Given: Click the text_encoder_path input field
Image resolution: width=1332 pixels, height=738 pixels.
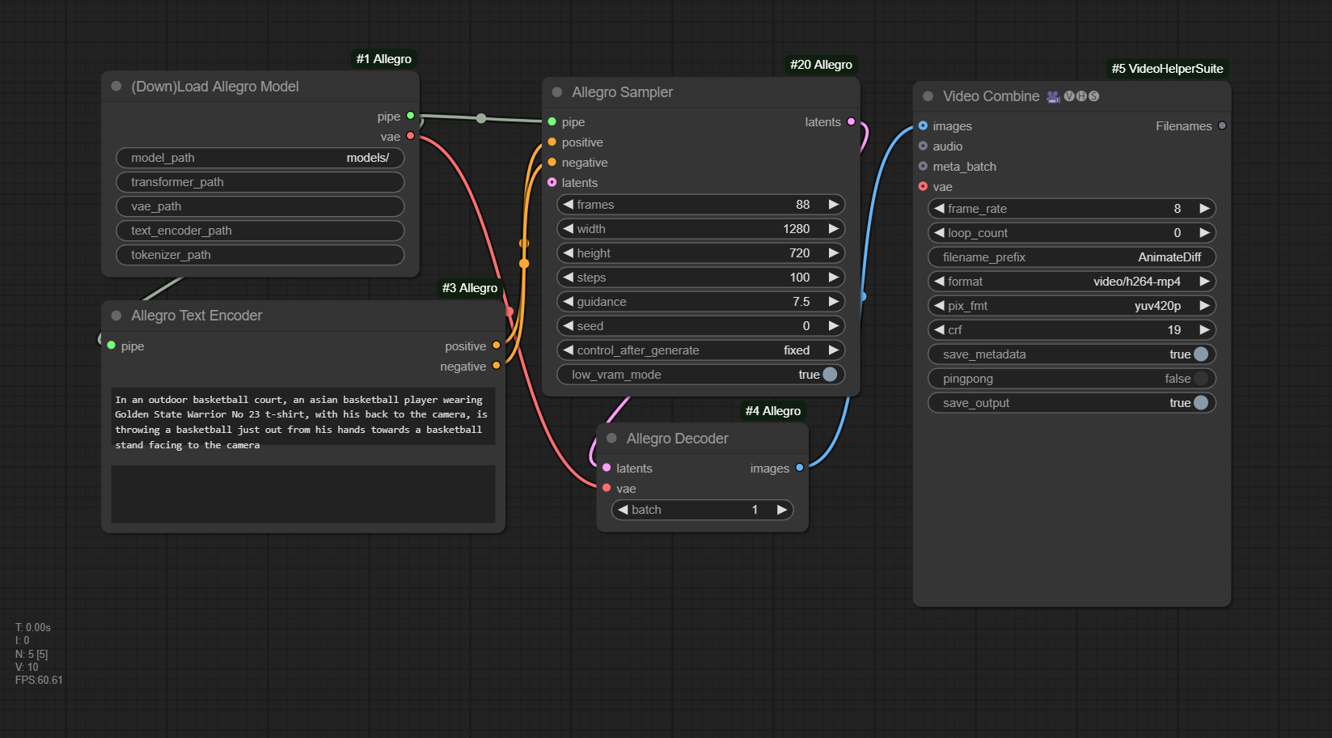Looking at the screenshot, I should click(x=260, y=231).
